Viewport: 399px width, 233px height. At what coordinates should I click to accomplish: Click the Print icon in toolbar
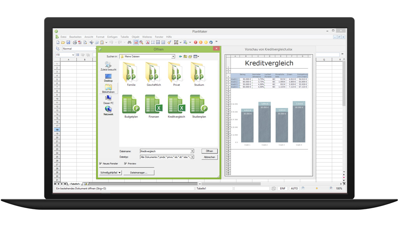[75, 42]
